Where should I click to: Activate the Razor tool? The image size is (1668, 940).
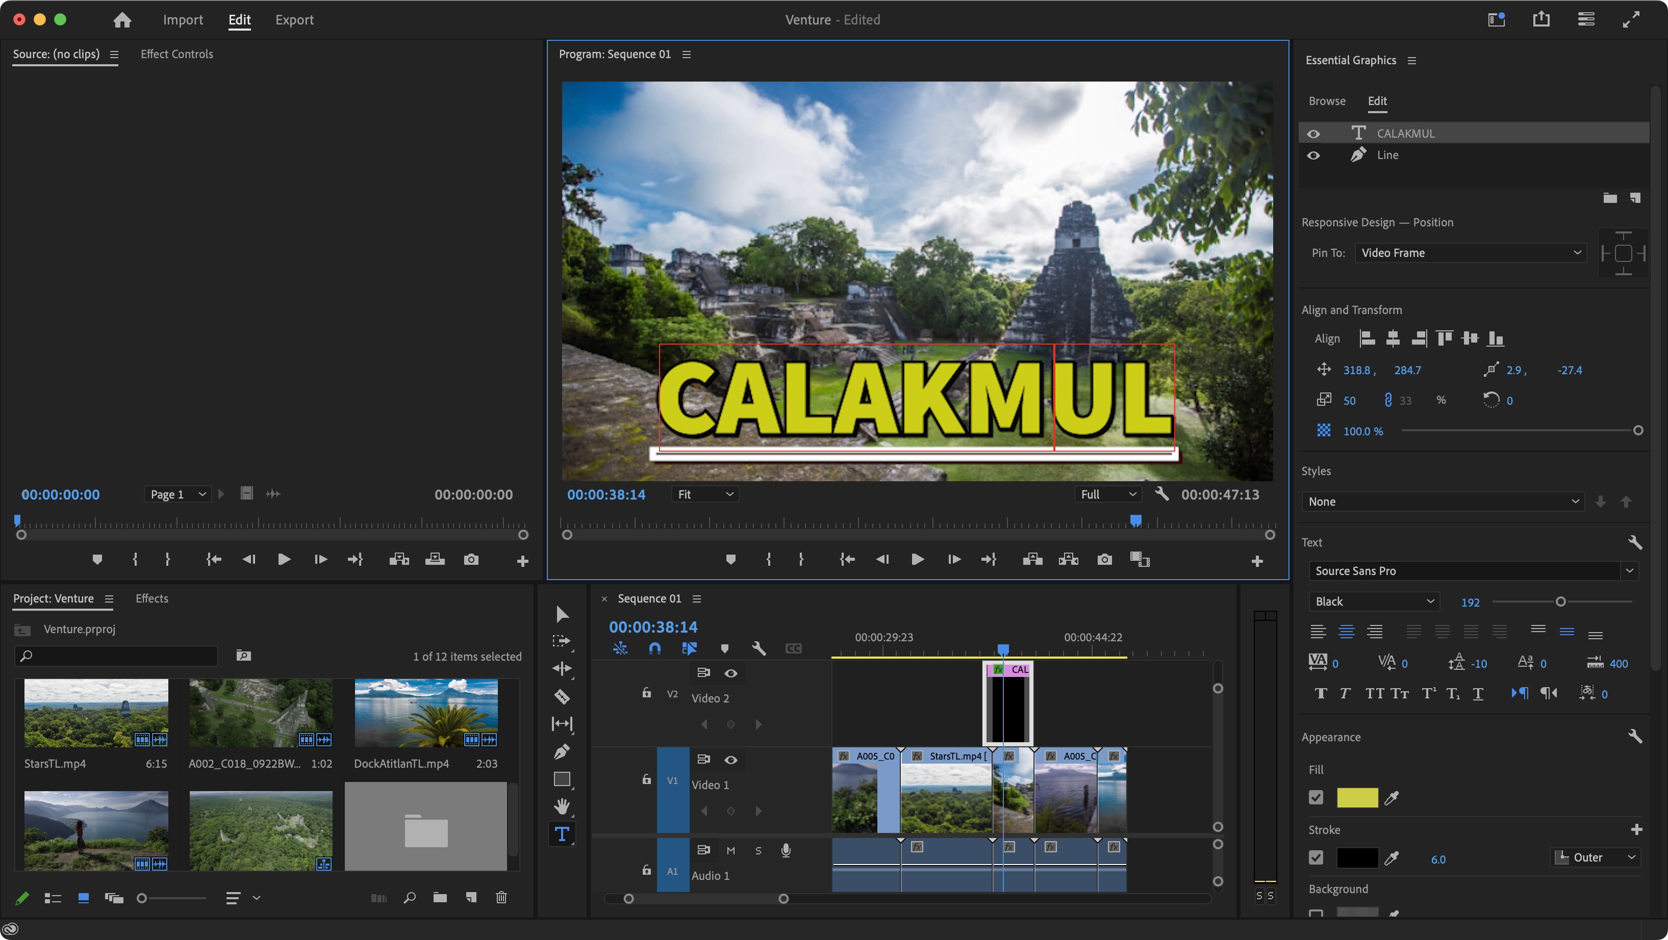click(562, 697)
